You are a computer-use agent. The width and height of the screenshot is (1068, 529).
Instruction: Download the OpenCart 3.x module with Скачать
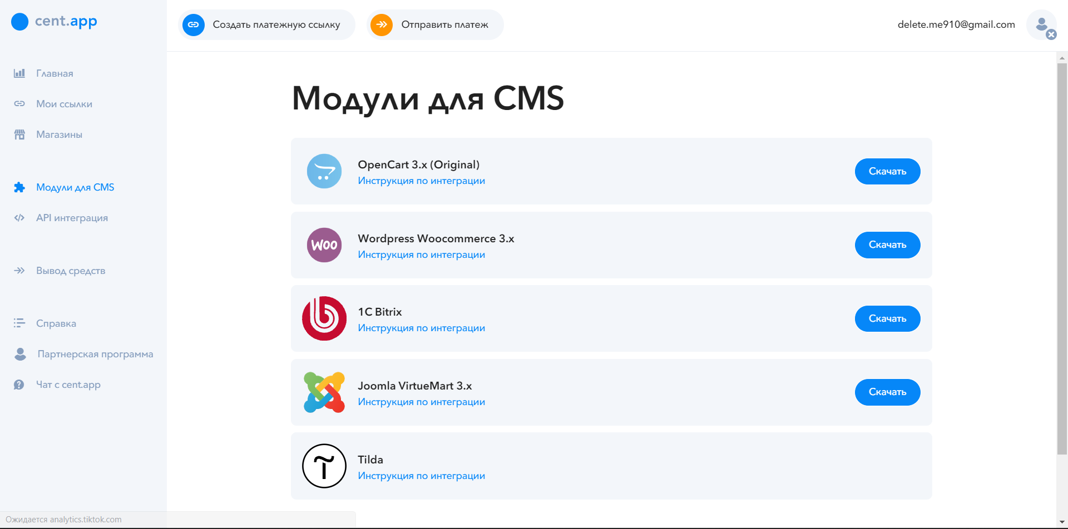coord(887,171)
